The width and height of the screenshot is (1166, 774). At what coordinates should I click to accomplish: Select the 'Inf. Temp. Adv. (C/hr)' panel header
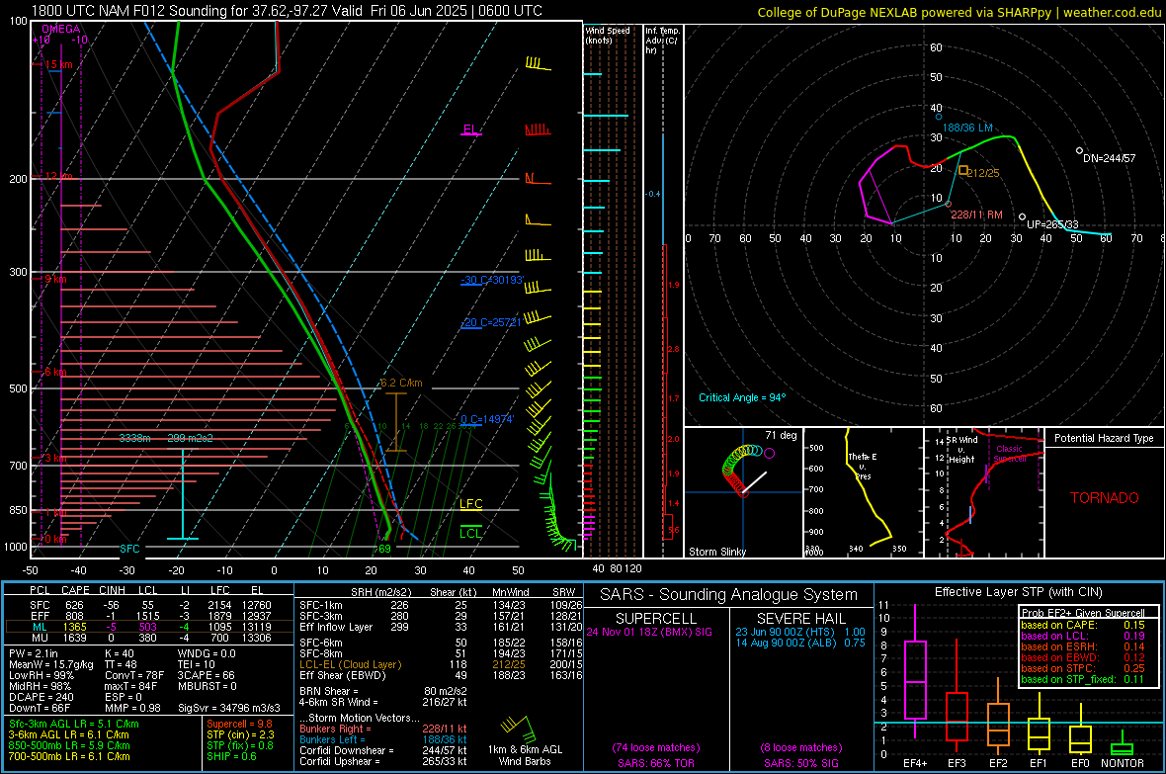tap(661, 41)
